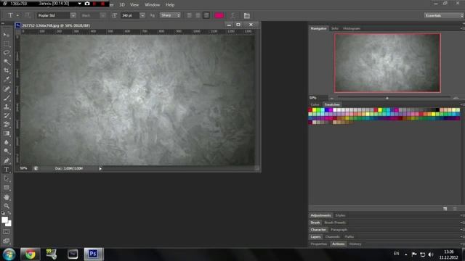Open Chrome from the taskbar
Screen dimensions: 465x261
(x=30, y=254)
